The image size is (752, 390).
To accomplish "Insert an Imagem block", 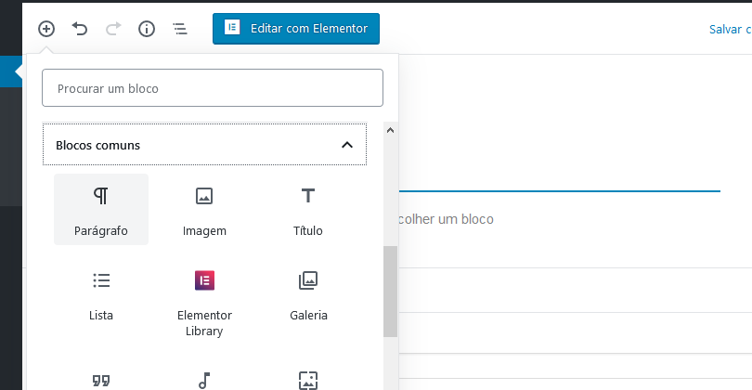I will tap(204, 210).
